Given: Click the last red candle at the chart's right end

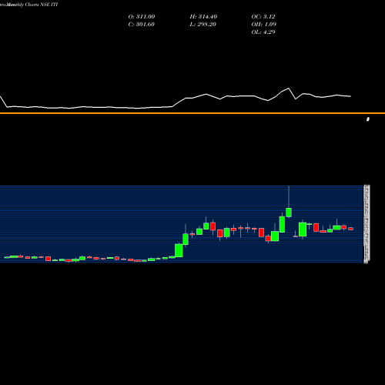Looking at the screenshot, I should tap(350, 229).
